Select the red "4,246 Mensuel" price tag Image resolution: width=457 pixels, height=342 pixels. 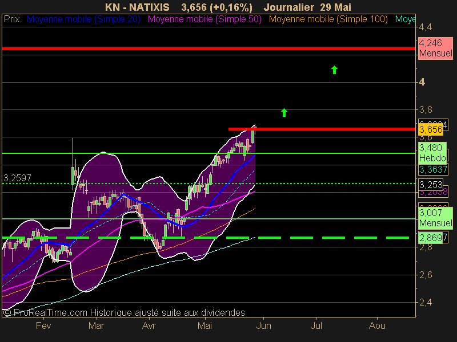click(x=435, y=48)
